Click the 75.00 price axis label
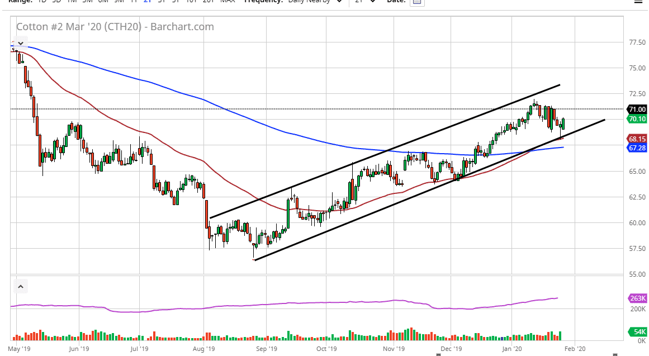The height and width of the screenshot is (356, 649). (x=637, y=68)
